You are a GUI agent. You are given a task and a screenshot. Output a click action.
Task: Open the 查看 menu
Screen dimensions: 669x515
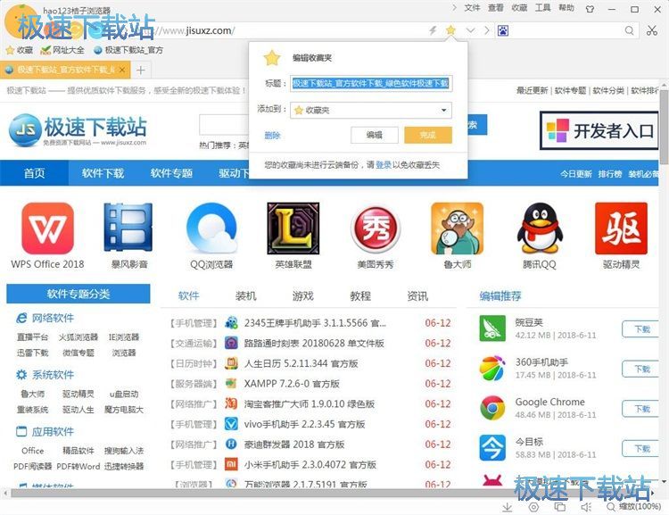tap(496, 8)
